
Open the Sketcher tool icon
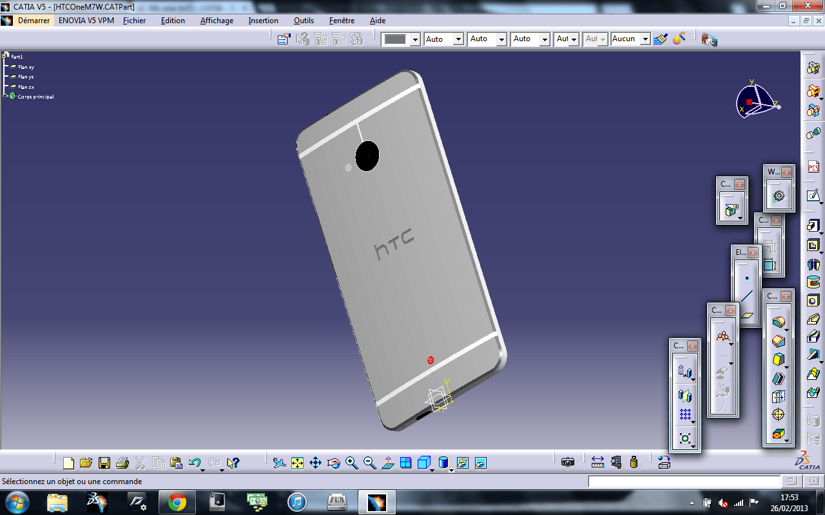813,195
